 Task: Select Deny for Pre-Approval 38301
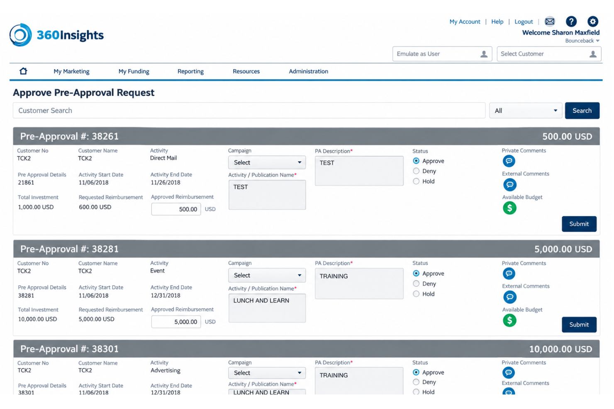click(416, 382)
